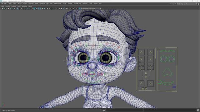Viewport: 200px width, 112px height.
Task: Open the Panels viewport menu
Action: point(30,7)
